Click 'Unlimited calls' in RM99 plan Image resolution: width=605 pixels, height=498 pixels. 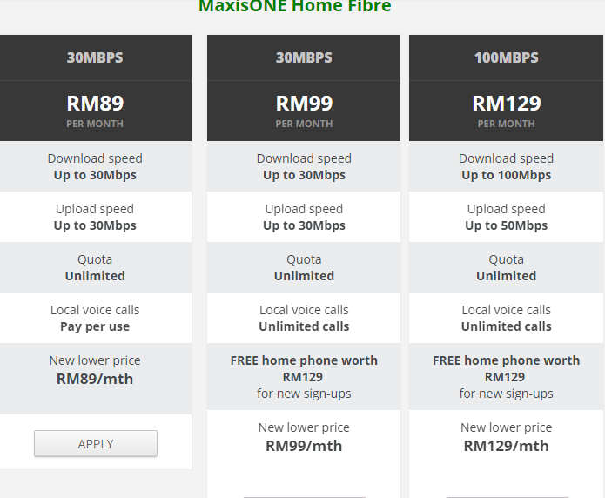click(304, 326)
